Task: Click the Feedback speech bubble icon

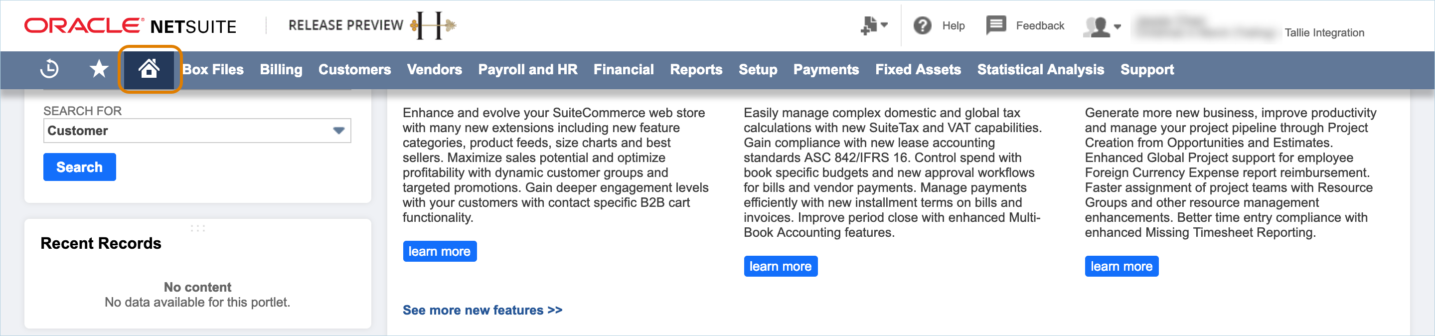Action: [996, 25]
